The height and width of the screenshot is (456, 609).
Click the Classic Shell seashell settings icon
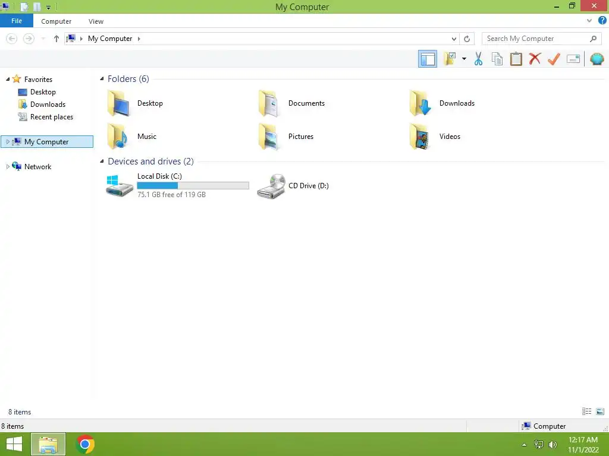597,59
